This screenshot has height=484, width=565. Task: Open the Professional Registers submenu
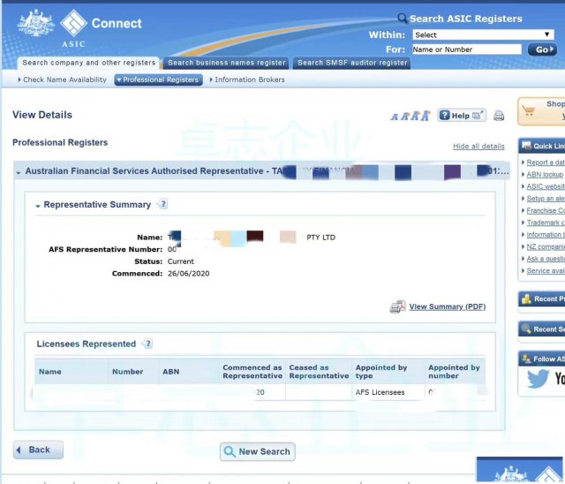click(x=158, y=79)
